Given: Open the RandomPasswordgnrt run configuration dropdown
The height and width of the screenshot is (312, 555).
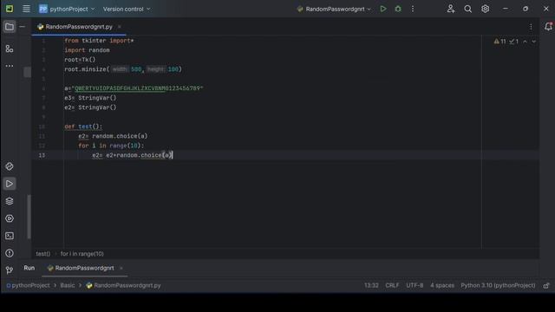Looking at the screenshot, I should click(334, 9).
